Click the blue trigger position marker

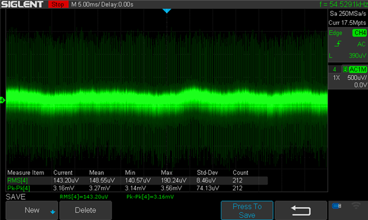[x=167, y=11]
